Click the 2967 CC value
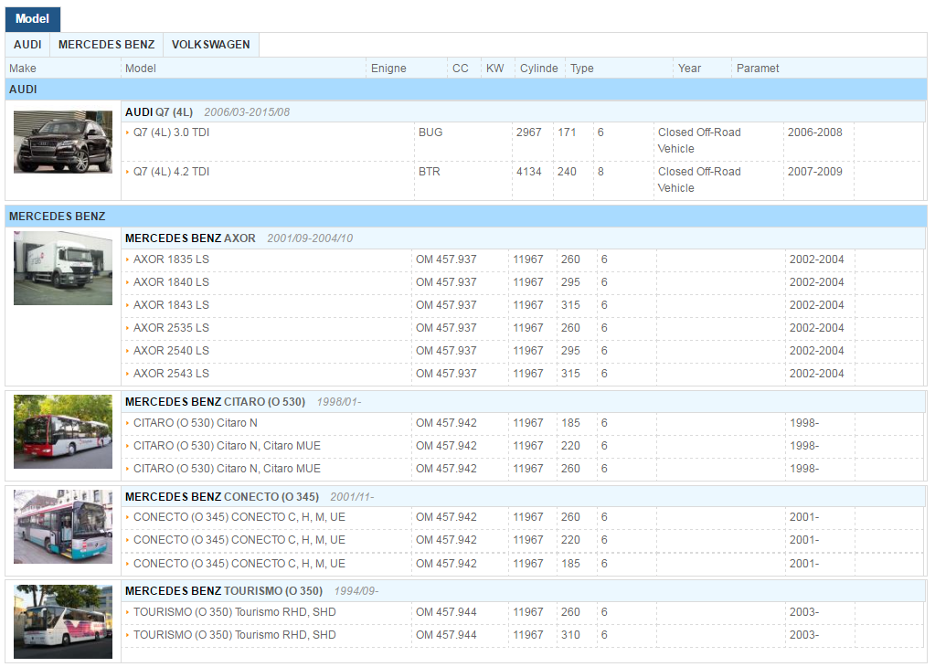The image size is (935, 667). (x=529, y=132)
